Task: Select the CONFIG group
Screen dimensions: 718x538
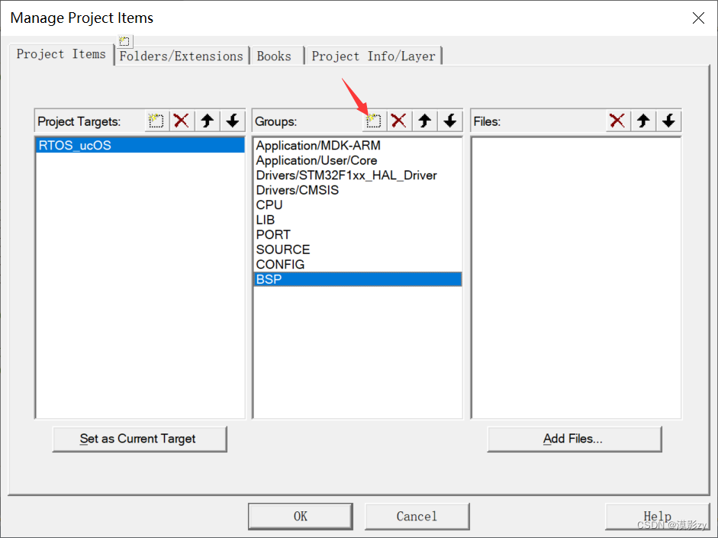Action: coord(358,264)
